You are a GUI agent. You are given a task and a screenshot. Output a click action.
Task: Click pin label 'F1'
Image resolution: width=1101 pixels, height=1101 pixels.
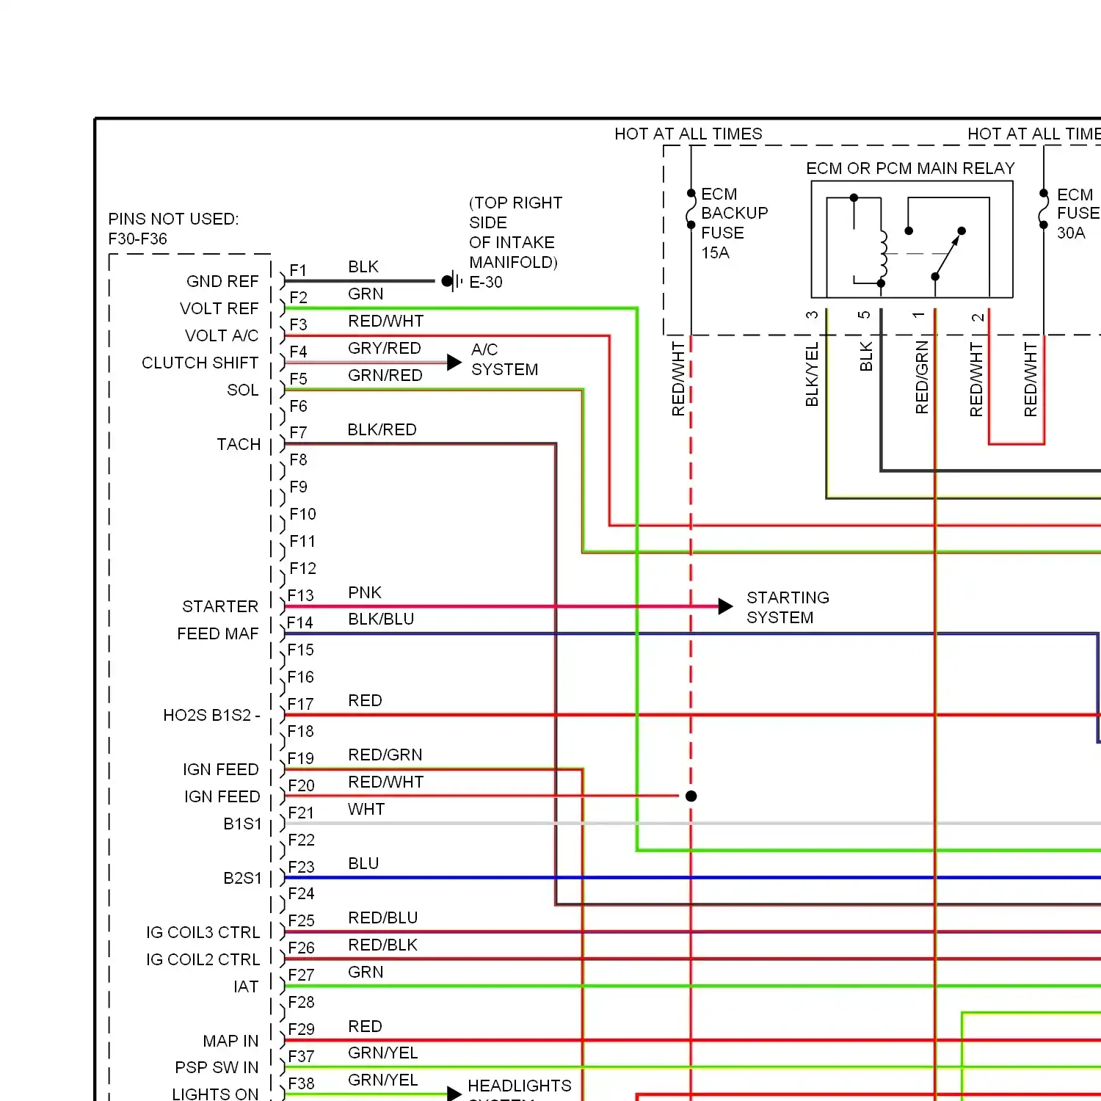pos(298,270)
